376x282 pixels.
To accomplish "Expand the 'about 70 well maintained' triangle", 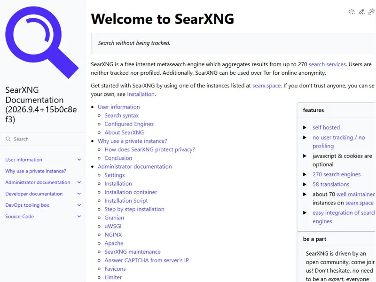I will [x=305, y=195].
